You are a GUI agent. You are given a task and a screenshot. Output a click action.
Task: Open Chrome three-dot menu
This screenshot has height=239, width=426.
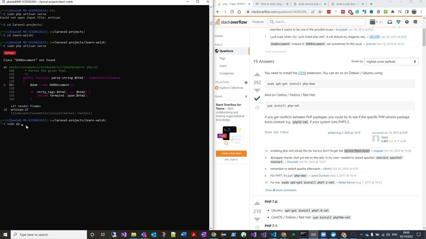pos(421,12)
